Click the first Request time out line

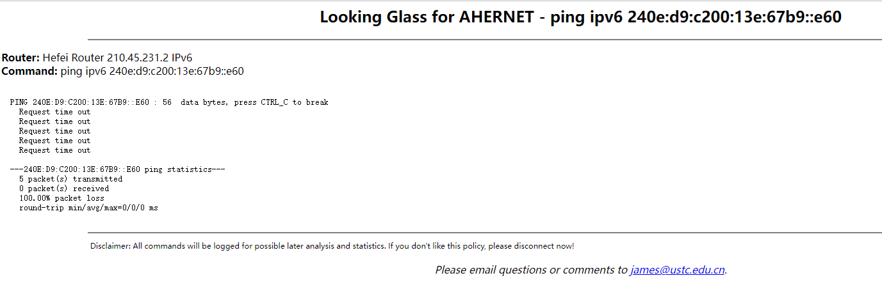tap(54, 112)
